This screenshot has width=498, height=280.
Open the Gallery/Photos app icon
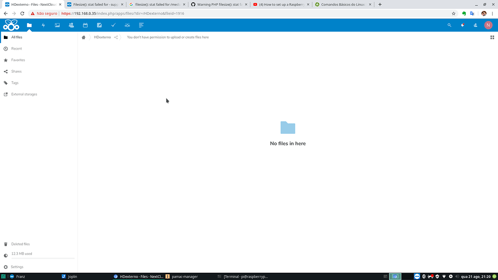(x=57, y=25)
